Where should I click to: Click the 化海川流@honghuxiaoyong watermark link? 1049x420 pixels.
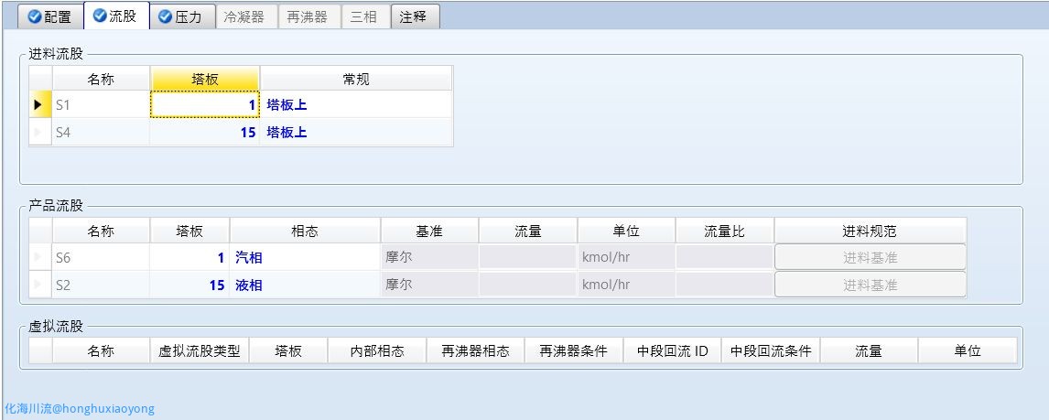(79, 409)
